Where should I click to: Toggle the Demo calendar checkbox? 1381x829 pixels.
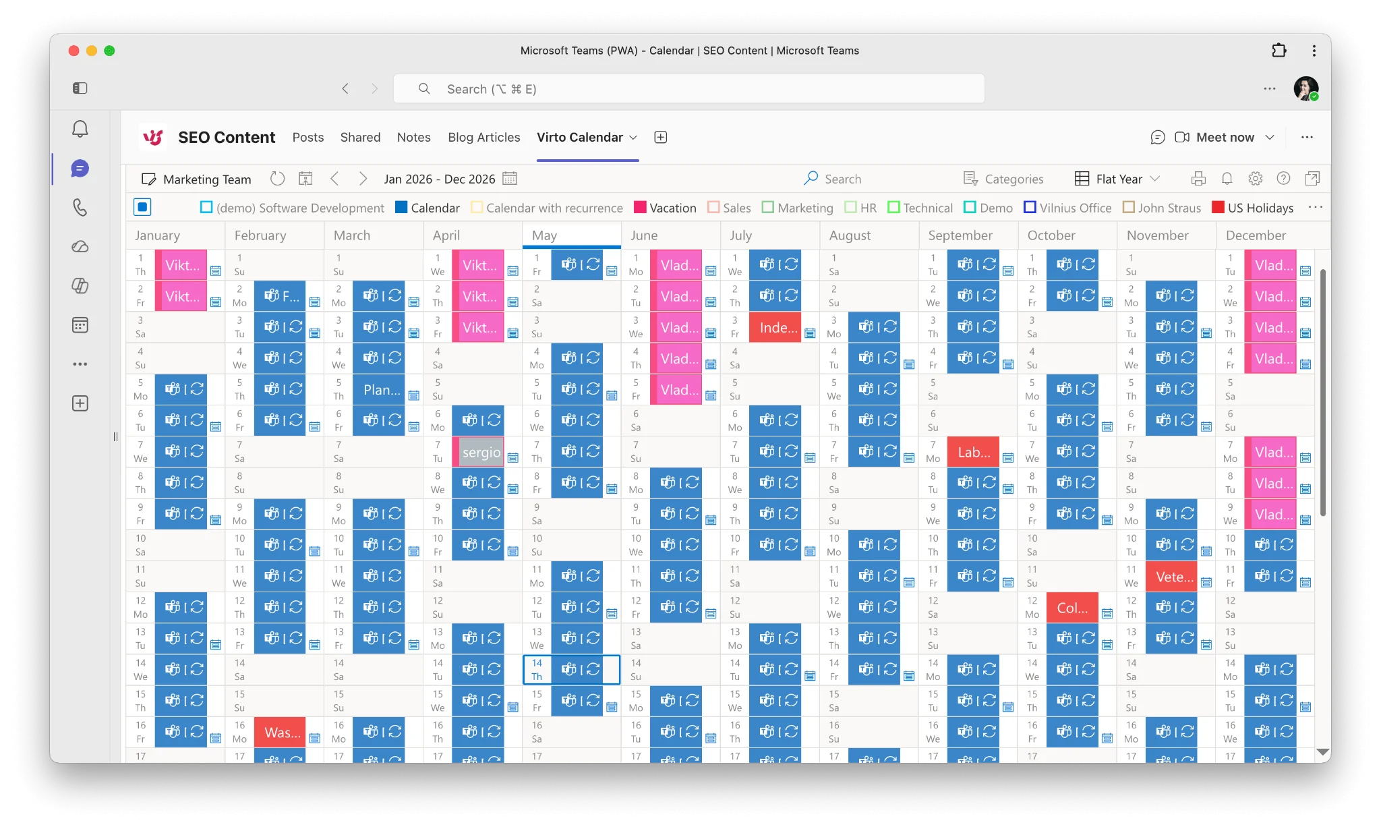[x=970, y=208]
